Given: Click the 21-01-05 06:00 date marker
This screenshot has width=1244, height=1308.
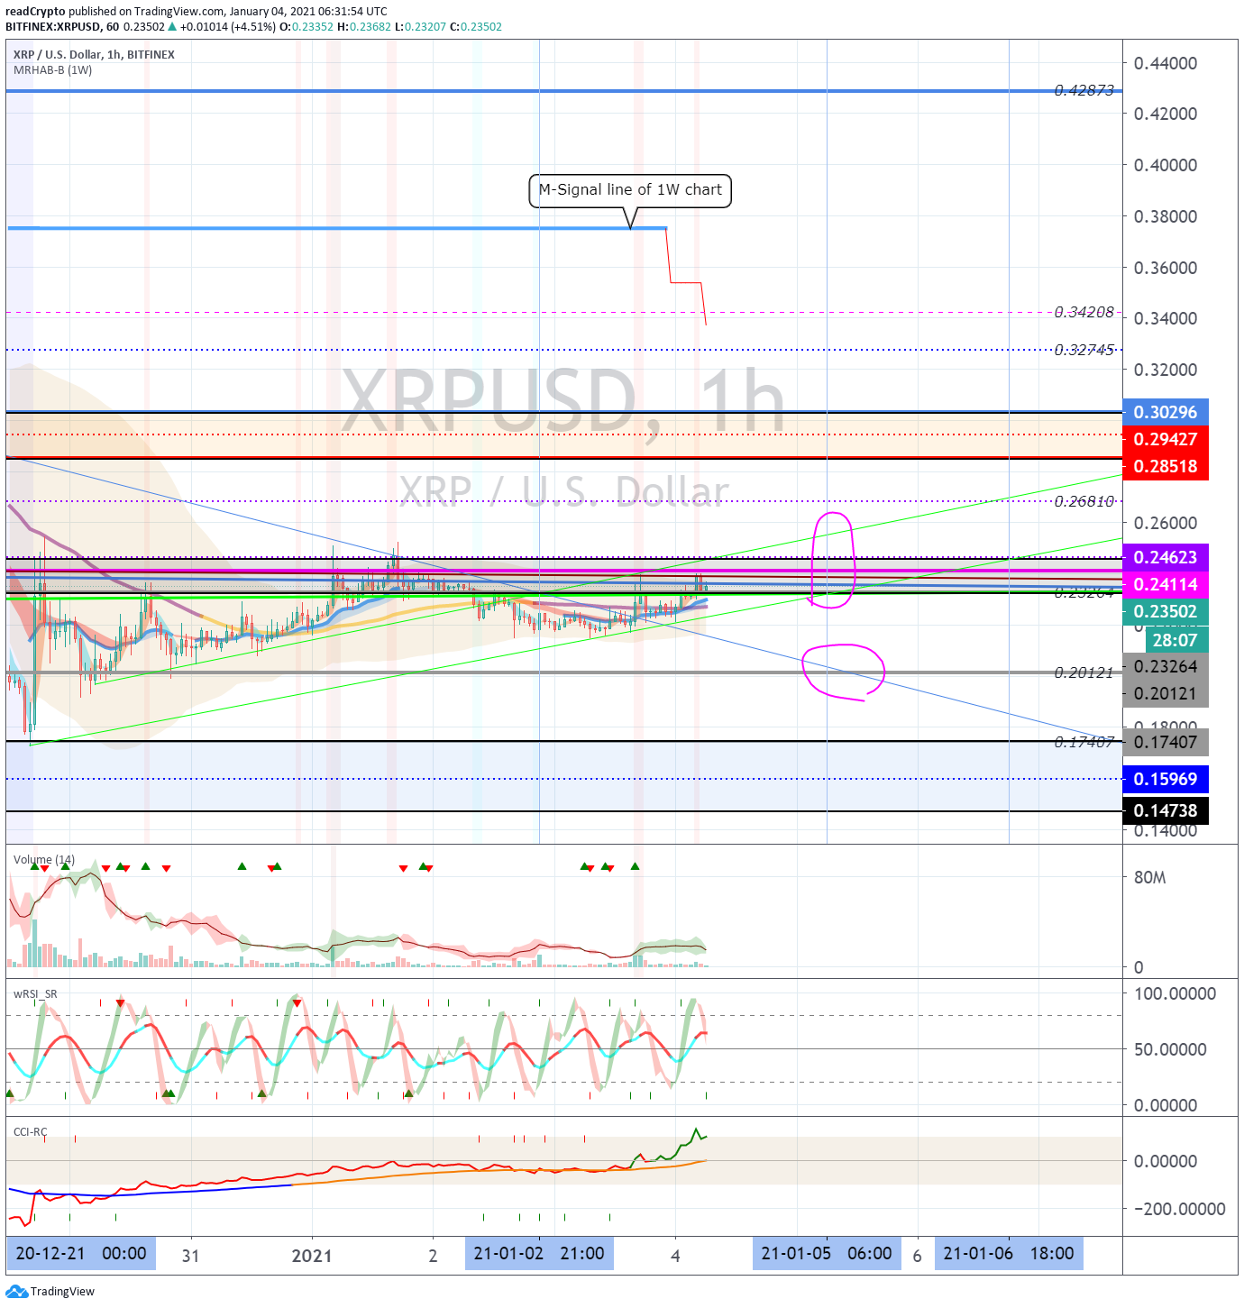Looking at the screenshot, I should [x=827, y=1254].
